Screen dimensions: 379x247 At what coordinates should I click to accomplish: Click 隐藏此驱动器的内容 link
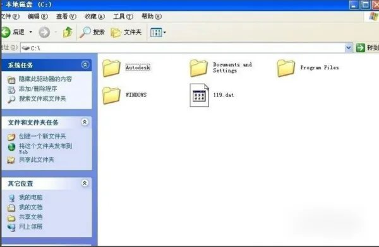45,79
